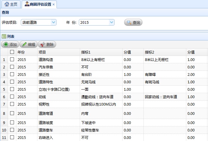Click the 有台阶 cell

click(x=101, y=74)
